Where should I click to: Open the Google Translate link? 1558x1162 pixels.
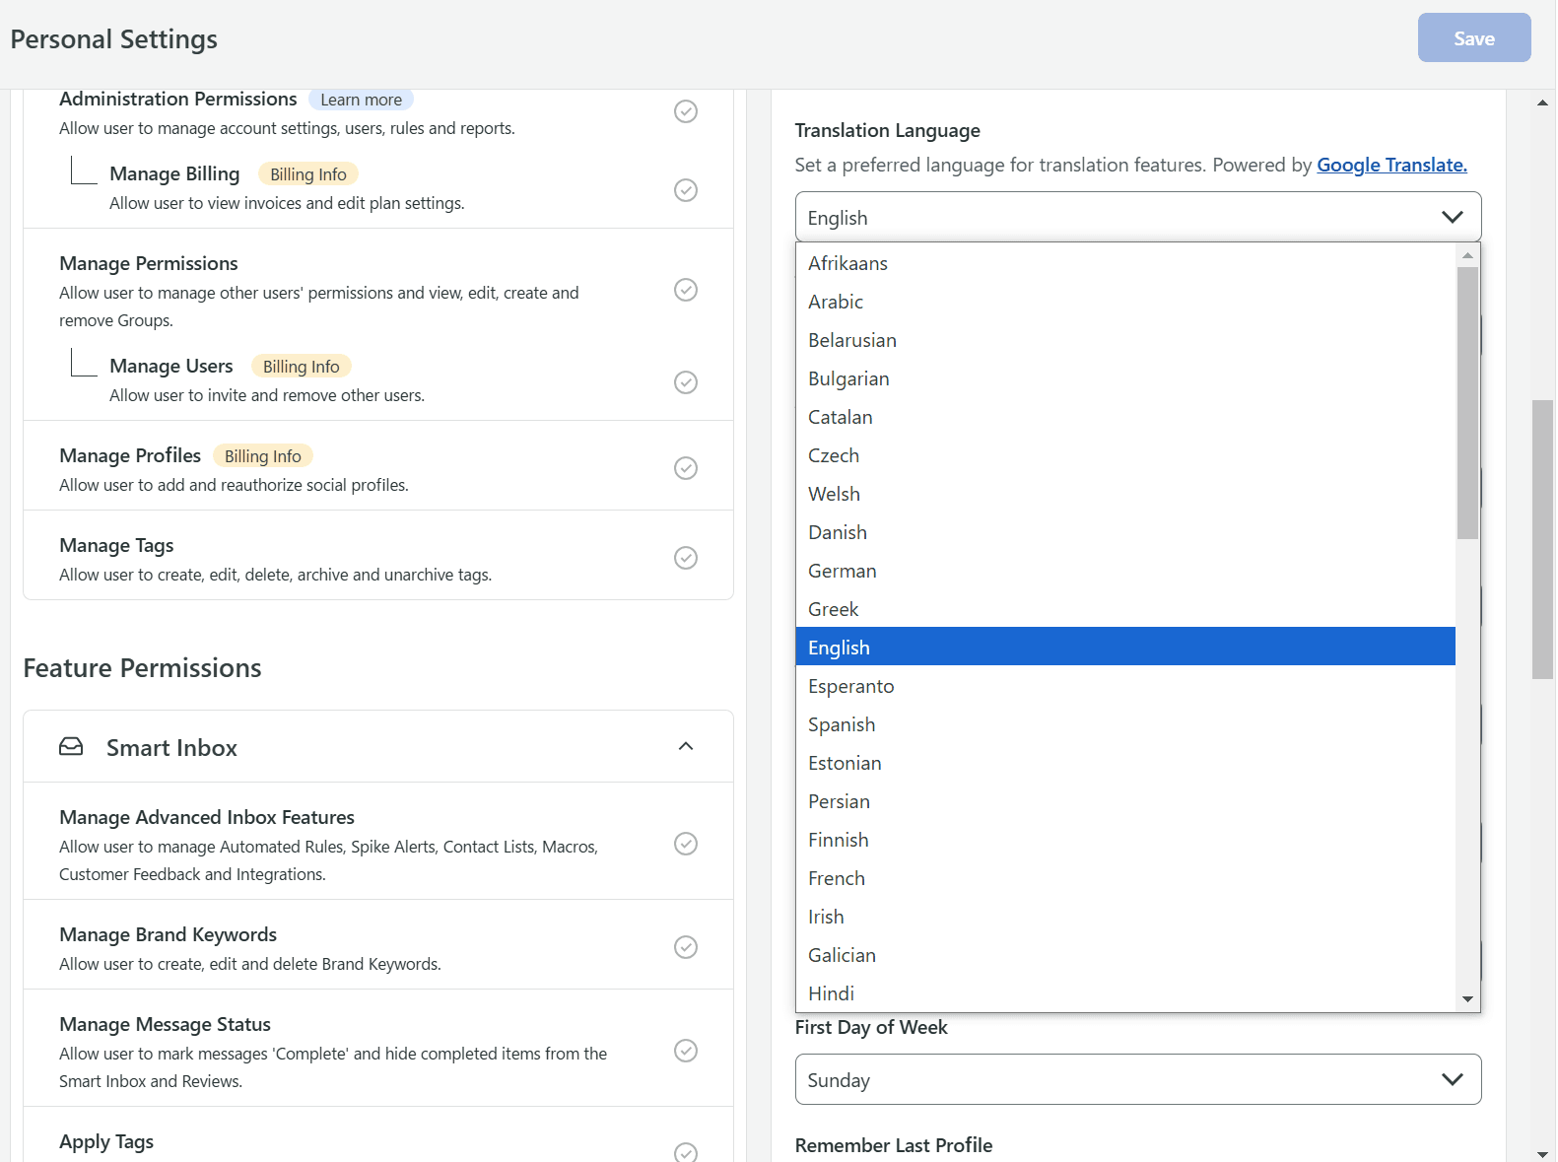(x=1391, y=165)
